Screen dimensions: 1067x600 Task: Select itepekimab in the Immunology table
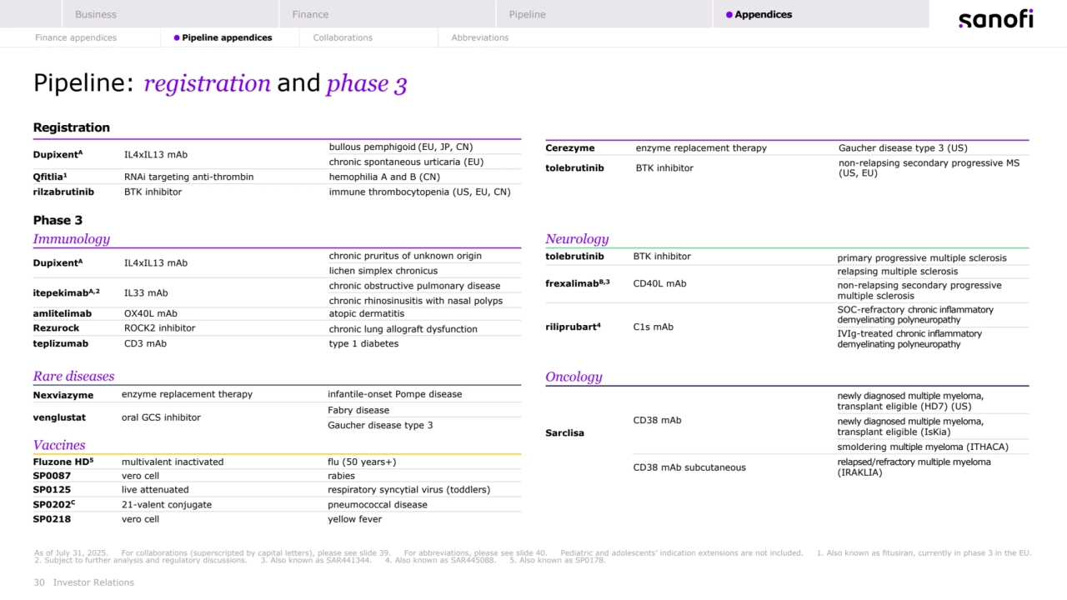66,292
